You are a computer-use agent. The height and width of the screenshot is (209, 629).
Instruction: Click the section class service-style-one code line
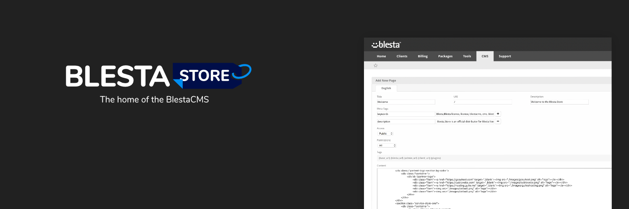(417, 203)
